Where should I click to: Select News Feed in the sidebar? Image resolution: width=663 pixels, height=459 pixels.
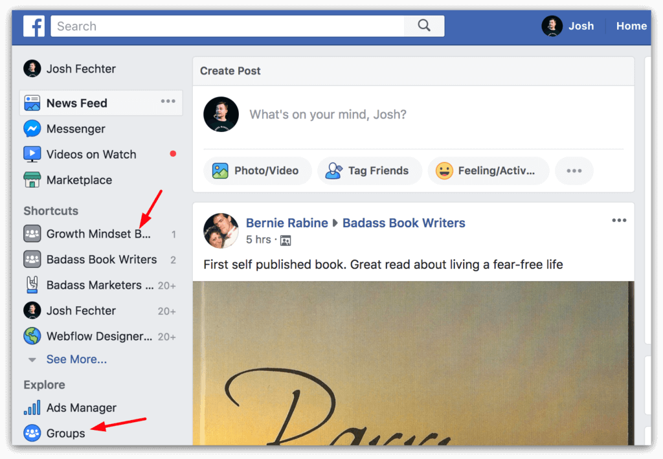[x=101, y=103]
